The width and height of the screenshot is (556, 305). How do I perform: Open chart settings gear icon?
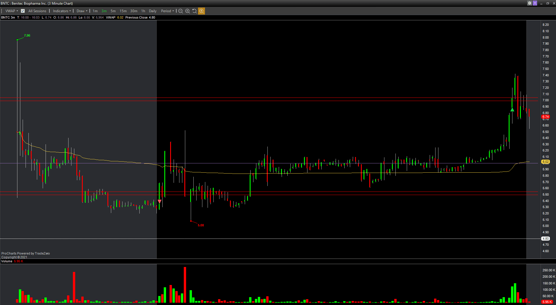530,3
